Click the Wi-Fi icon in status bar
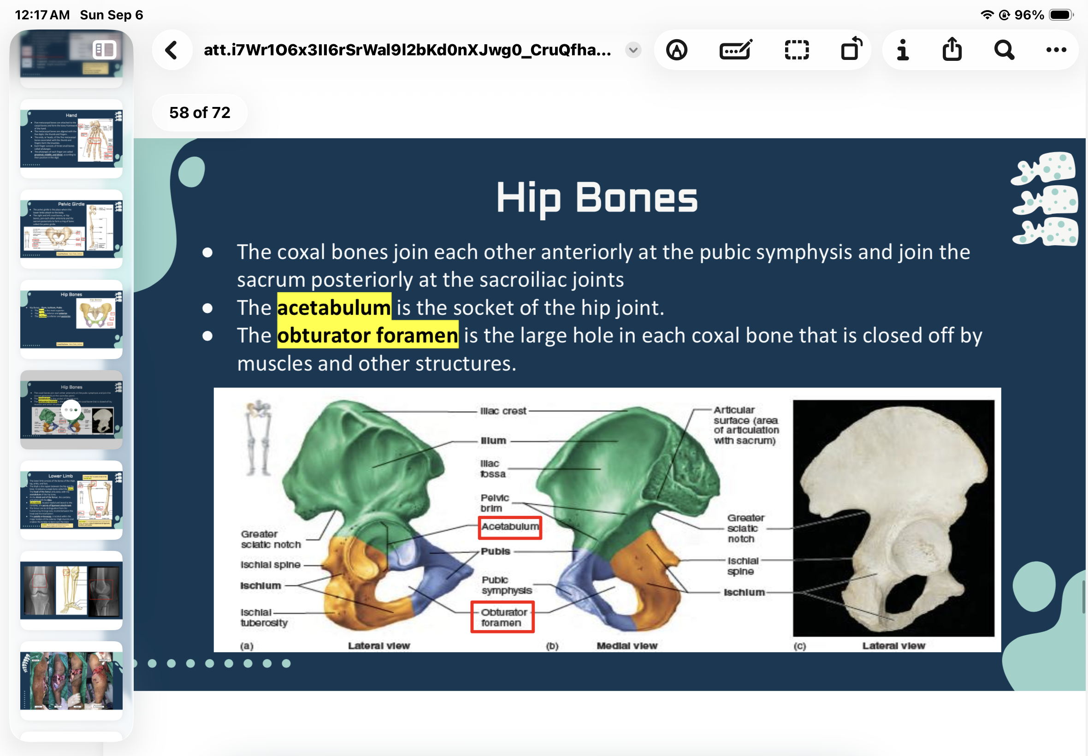 coord(987,15)
